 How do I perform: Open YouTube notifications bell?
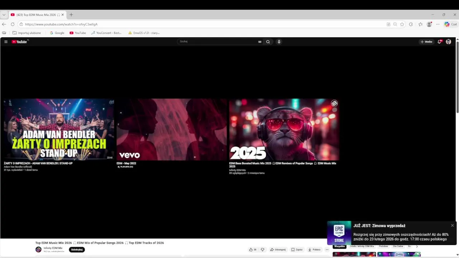pos(440,42)
